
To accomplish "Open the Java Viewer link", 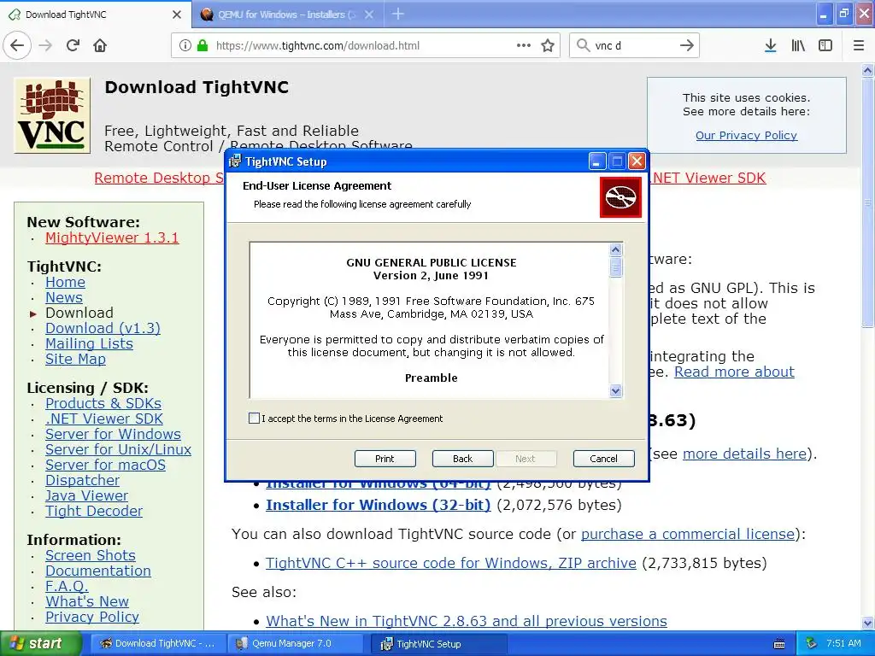I will click(x=86, y=495).
